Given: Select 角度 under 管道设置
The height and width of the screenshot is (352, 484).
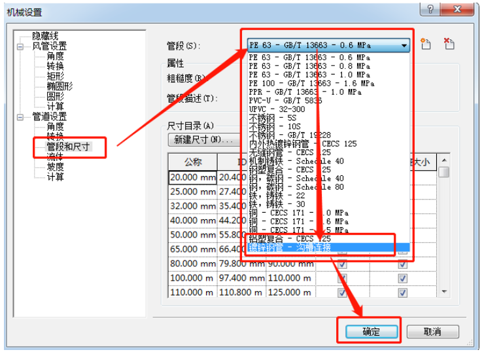Looking at the screenshot, I should point(55,126).
